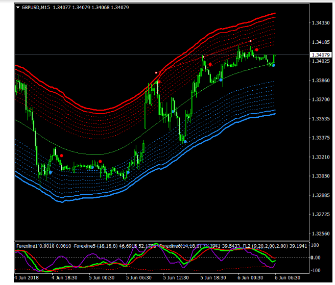Select the red signal dot below the 1.34185 level

click(x=256, y=49)
